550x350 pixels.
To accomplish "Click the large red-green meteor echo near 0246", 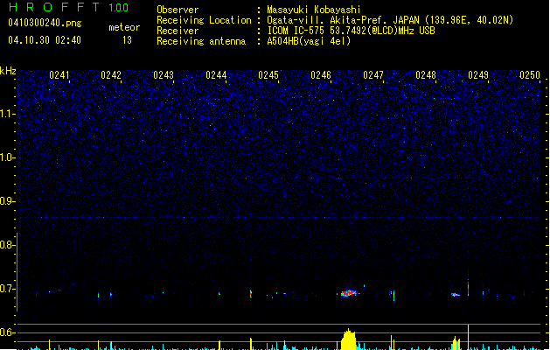I will [x=349, y=293].
